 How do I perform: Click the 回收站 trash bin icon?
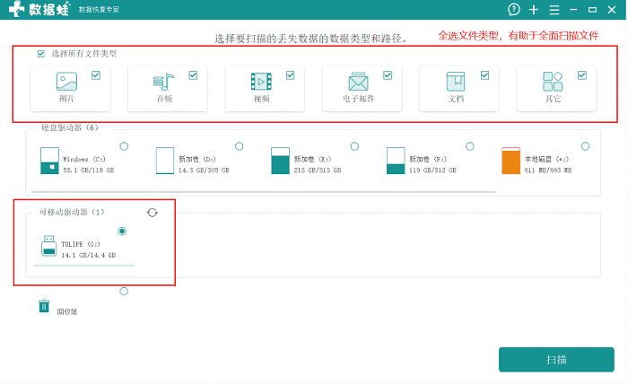[44, 306]
